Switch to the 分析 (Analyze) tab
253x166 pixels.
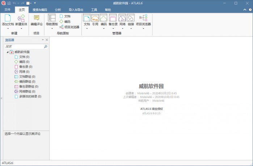[x=58, y=10]
